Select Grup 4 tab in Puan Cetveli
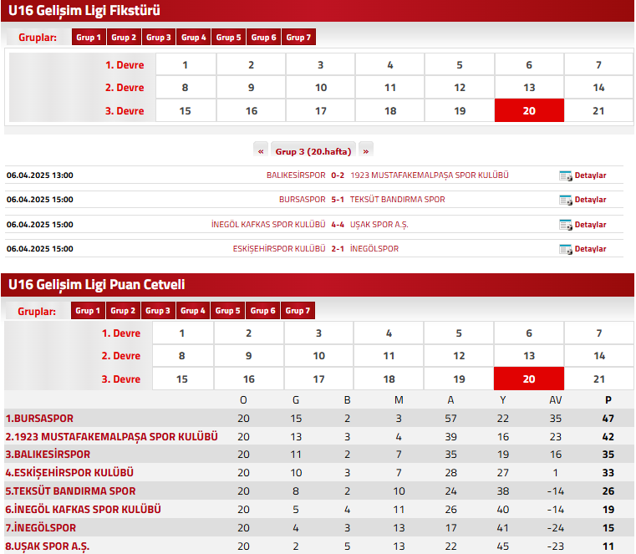The width and height of the screenshot is (636, 554). [192, 311]
